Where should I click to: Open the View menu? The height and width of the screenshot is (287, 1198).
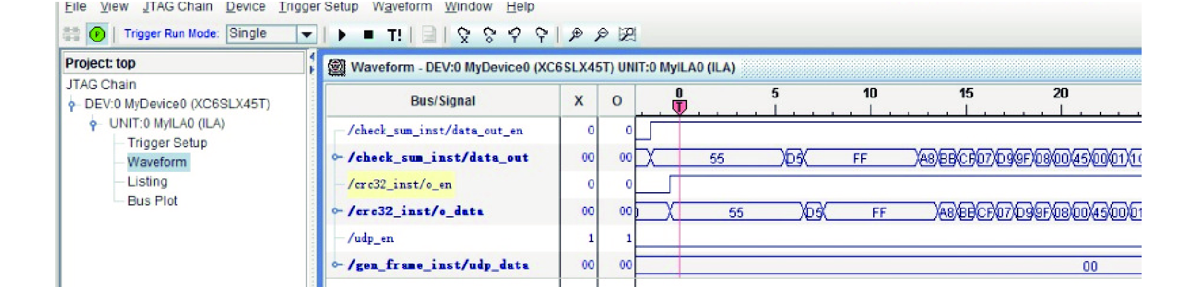[x=114, y=7]
